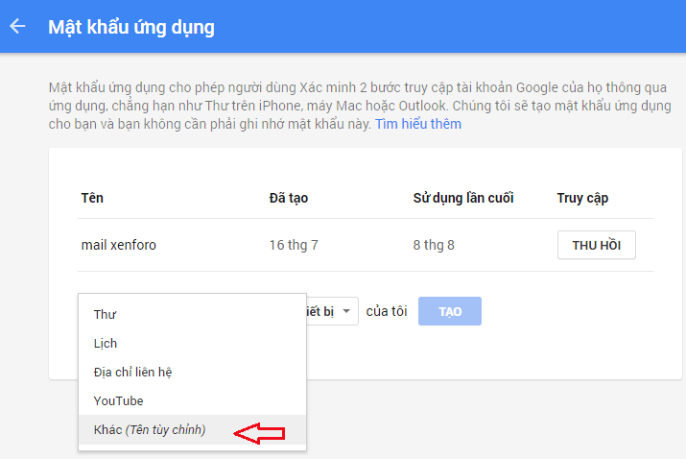Click the "Sử dụng lần cuối" column header
The image size is (686, 459).
click(x=463, y=198)
